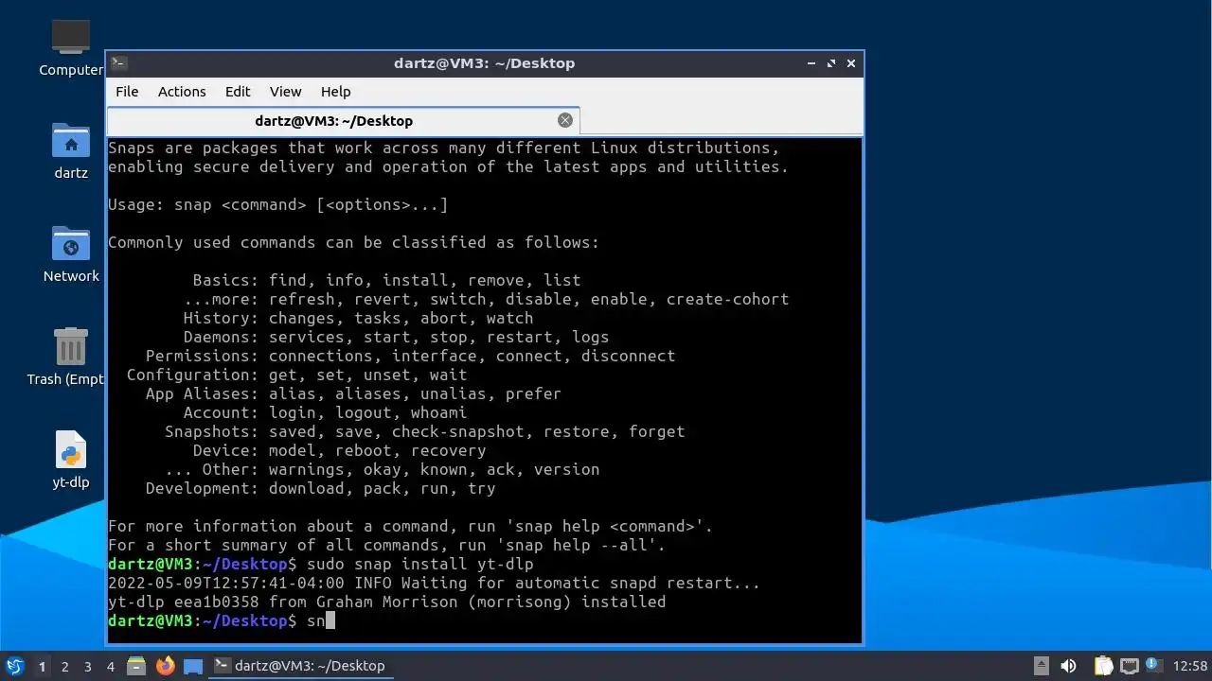Select the Network desktop icon
This screenshot has width=1212, height=681.
[71, 254]
